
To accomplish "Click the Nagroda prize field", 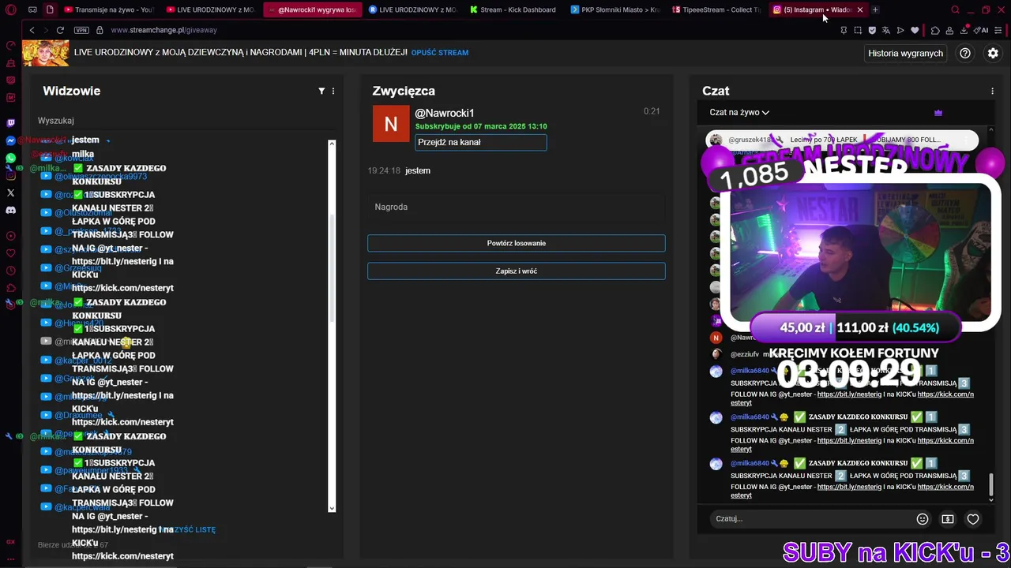I will point(517,207).
